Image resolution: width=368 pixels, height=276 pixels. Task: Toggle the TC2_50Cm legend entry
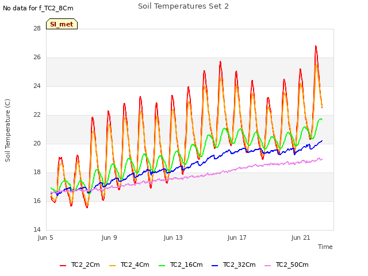[286, 265]
